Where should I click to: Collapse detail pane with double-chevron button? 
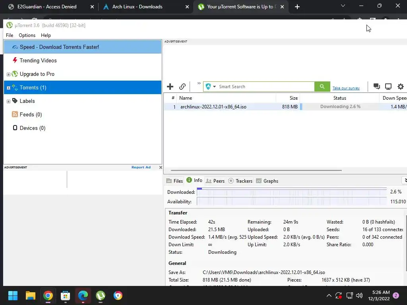pos(405,180)
